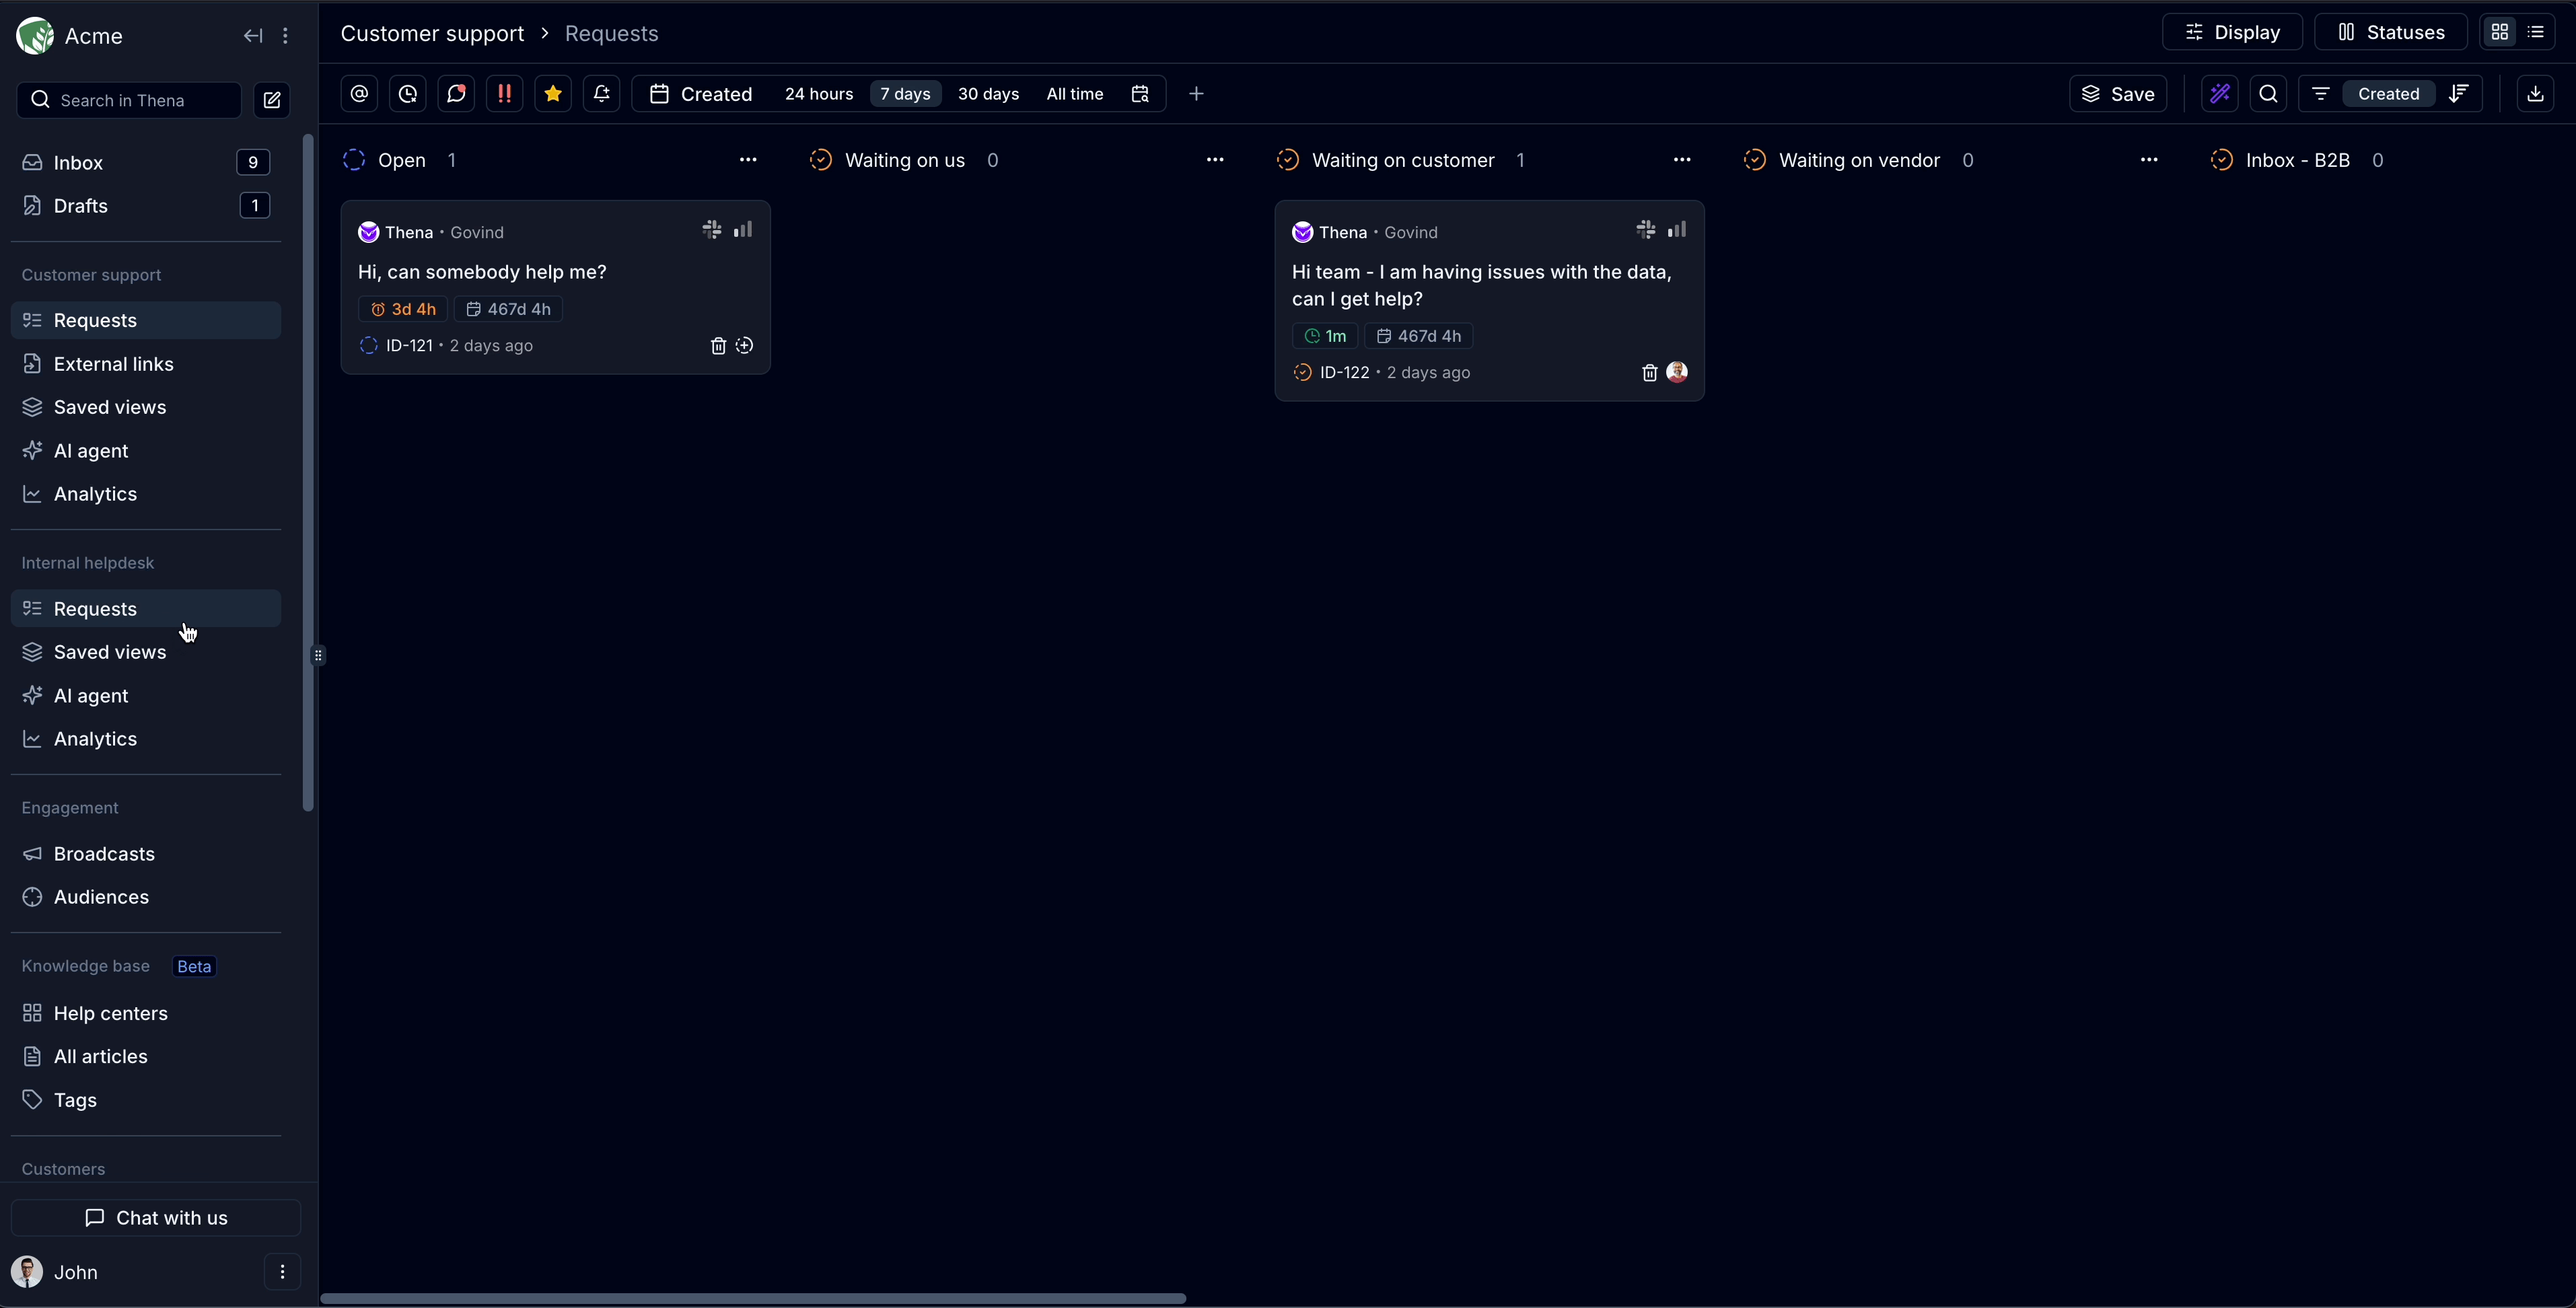Image resolution: width=2576 pixels, height=1308 pixels.
Task: Open John's user menu dots
Action: pos(283,1272)
